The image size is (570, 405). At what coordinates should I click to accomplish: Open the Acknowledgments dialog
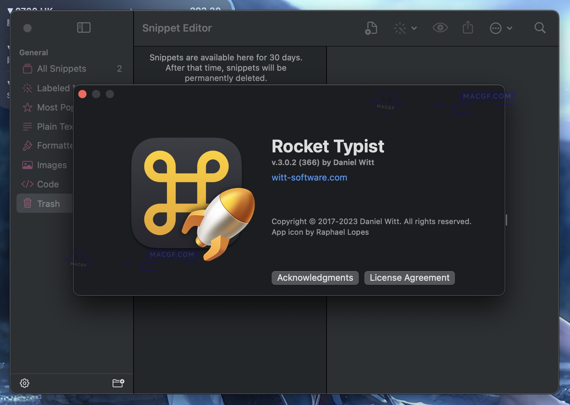click(315, 278)
